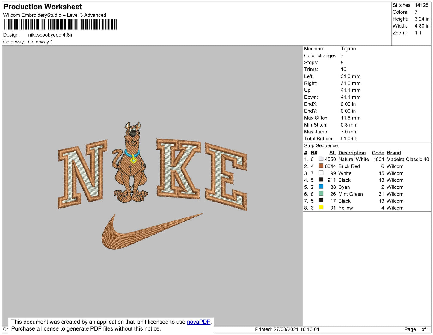Image resolution: width=433 pixels, height=335 pixels.
Task: Open the novaPDF link
Action: (x=198, y=322)
